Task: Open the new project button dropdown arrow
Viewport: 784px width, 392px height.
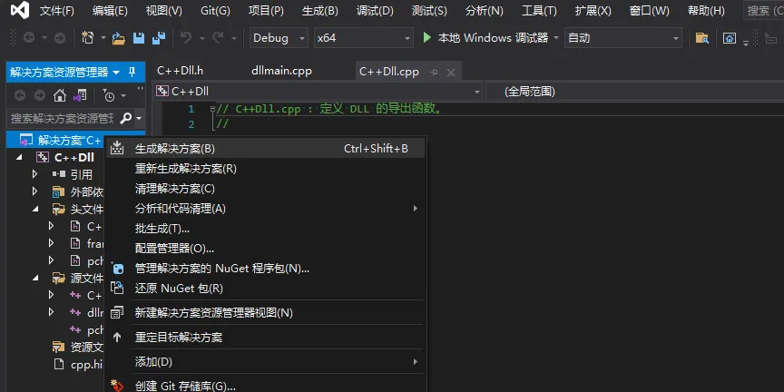Action: click(x=103, y=38)
